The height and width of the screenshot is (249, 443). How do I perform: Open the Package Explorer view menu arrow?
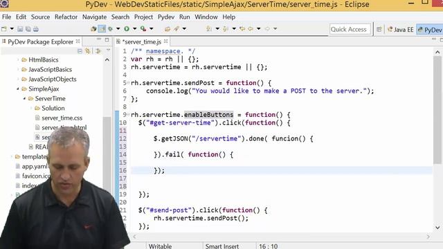[x=109, y=50]
